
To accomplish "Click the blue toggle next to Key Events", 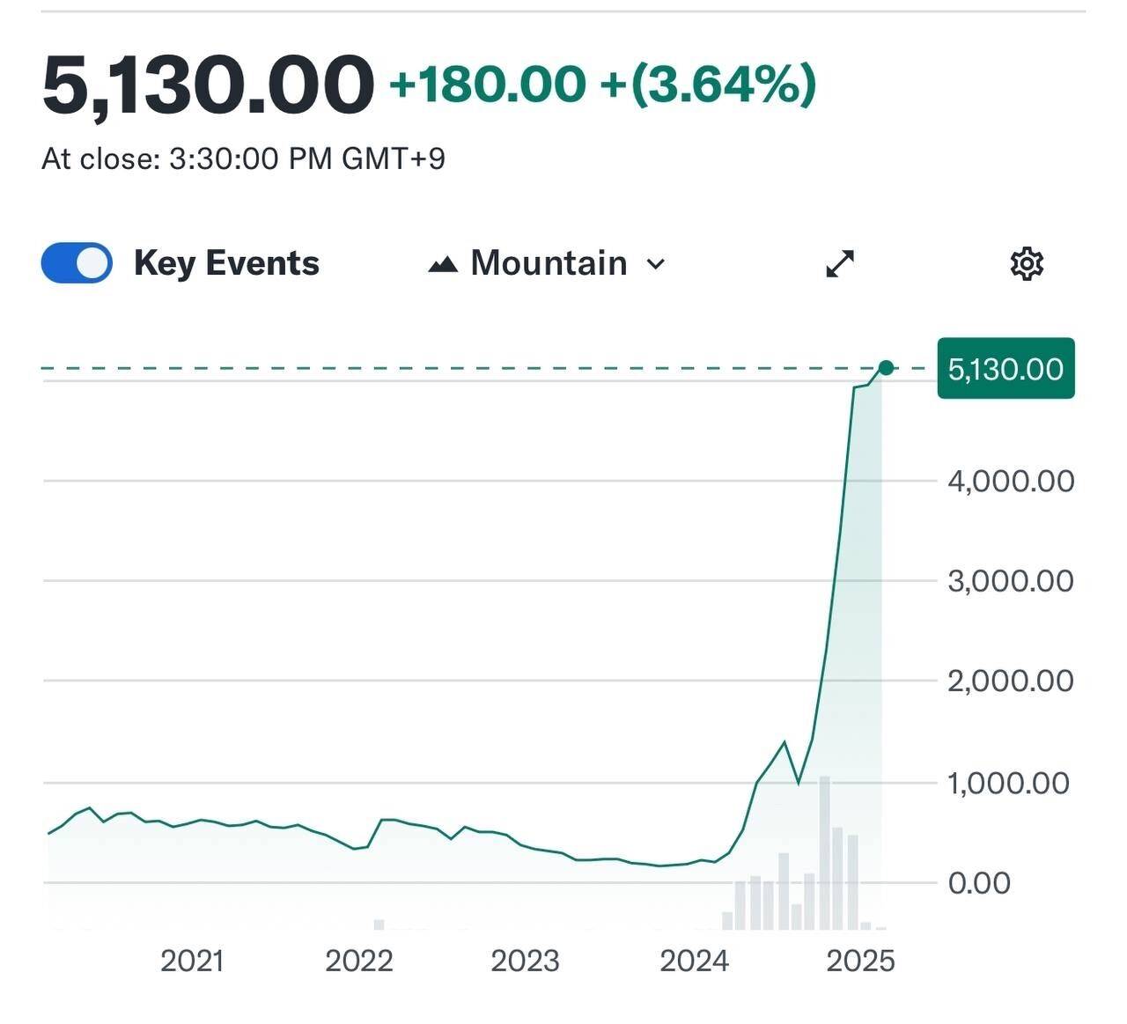I will (x=76, y=262).
